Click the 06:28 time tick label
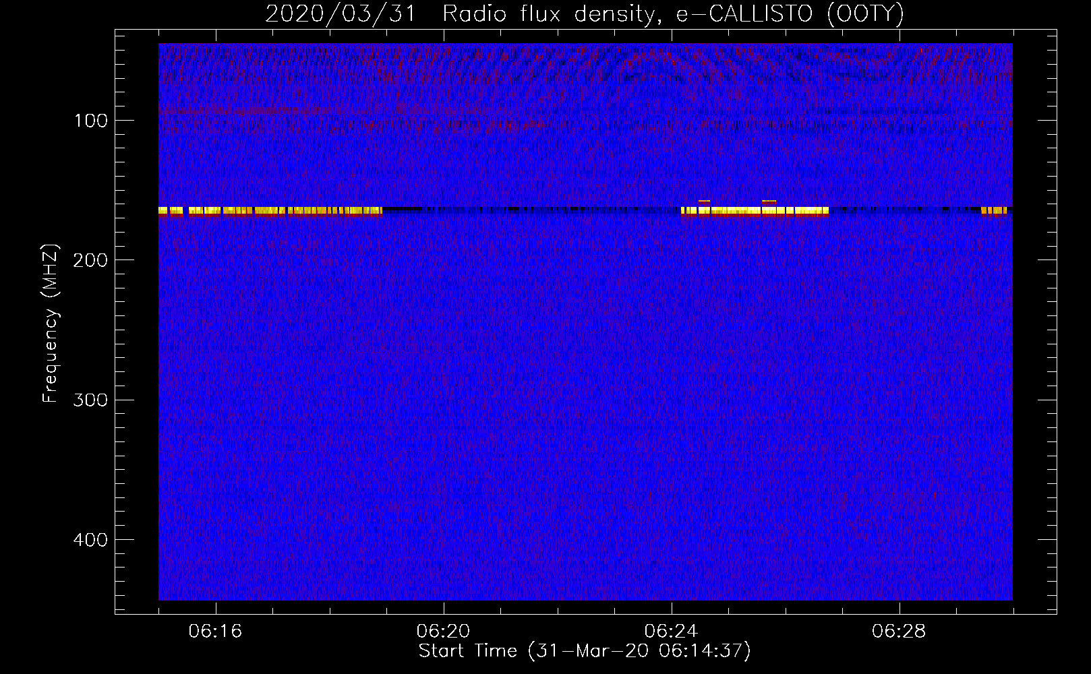The width and height of the screenshot is (1091, 674). (899, 632)
